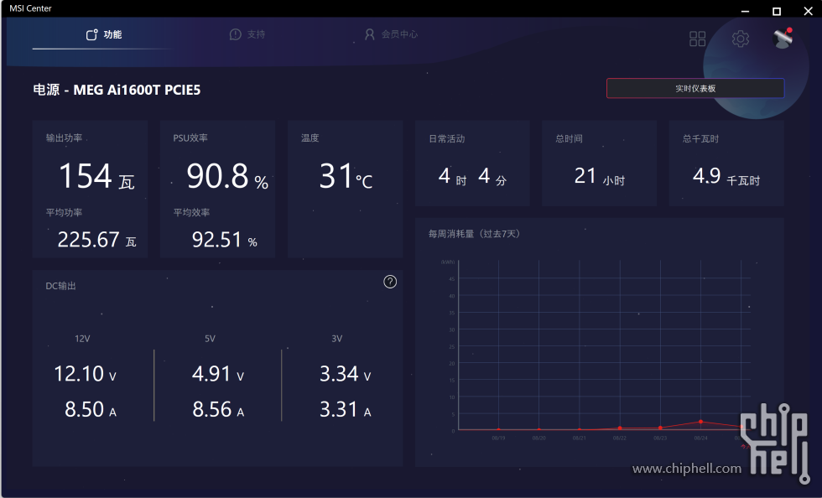This screenshot has height=498, width=822.
Task: Click the 154 瓦 output power value
Action: [96, 176]
